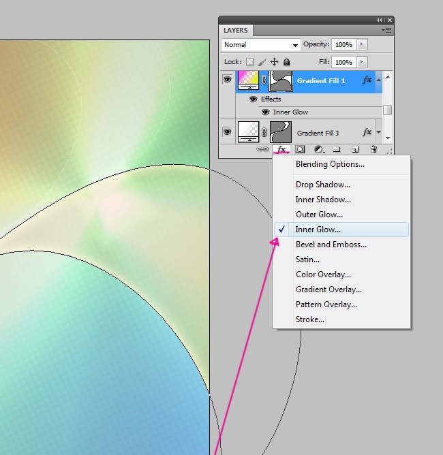This screenshot has height=455, width=443.
Task: Click the Link layers chain icon
Action: [262, 149]
